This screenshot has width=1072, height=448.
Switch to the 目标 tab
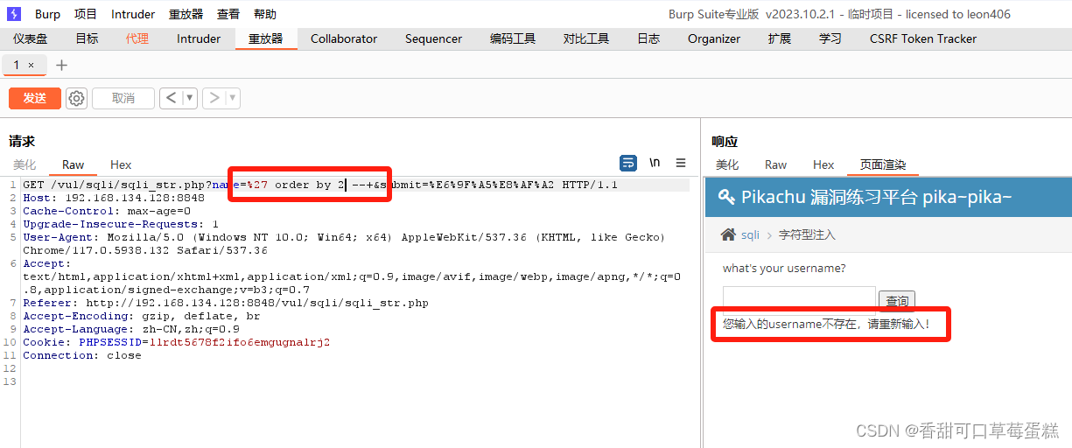click(87, 38)
